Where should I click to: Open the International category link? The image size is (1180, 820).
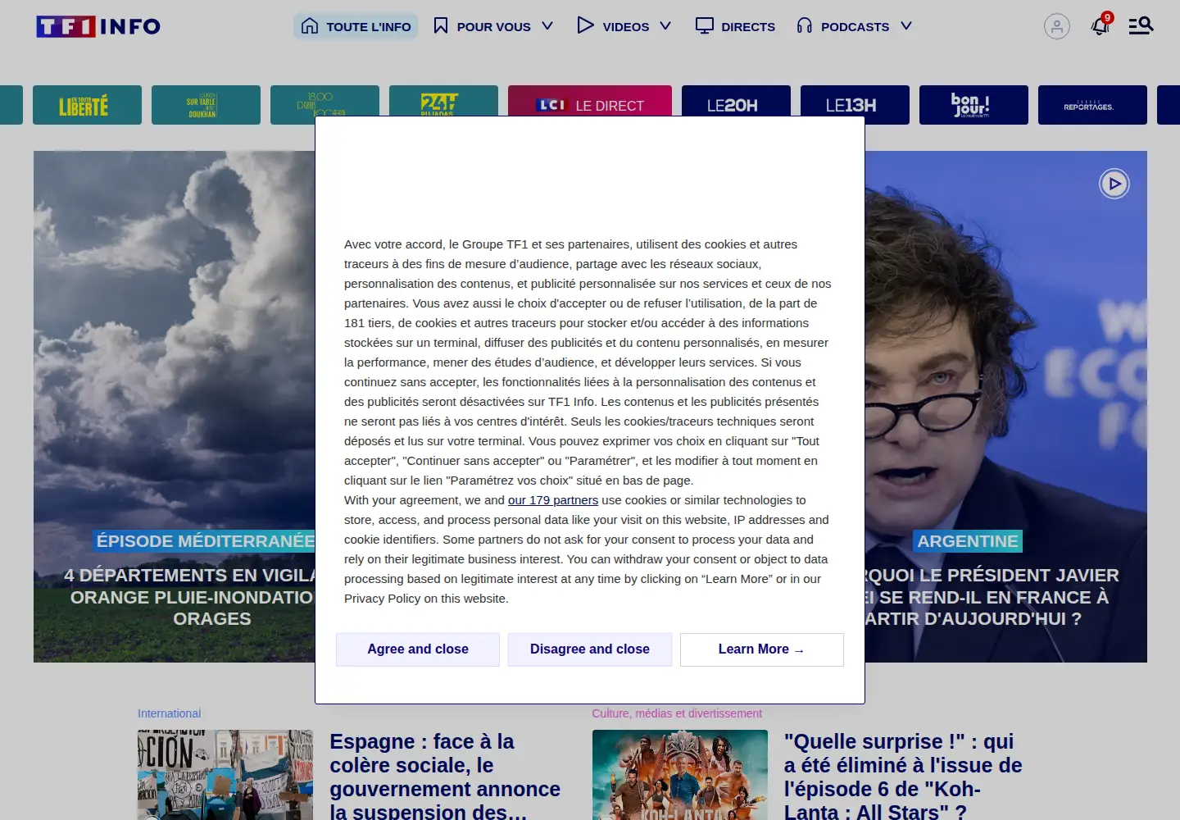[169, 713]
